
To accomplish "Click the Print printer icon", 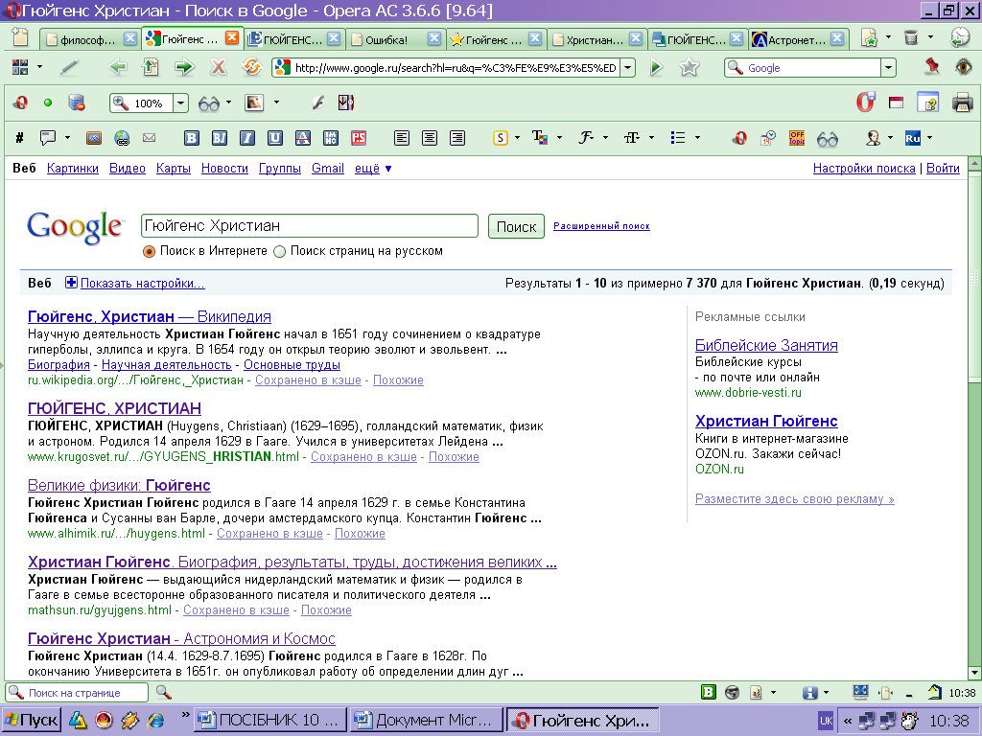I will coord(962,102).
